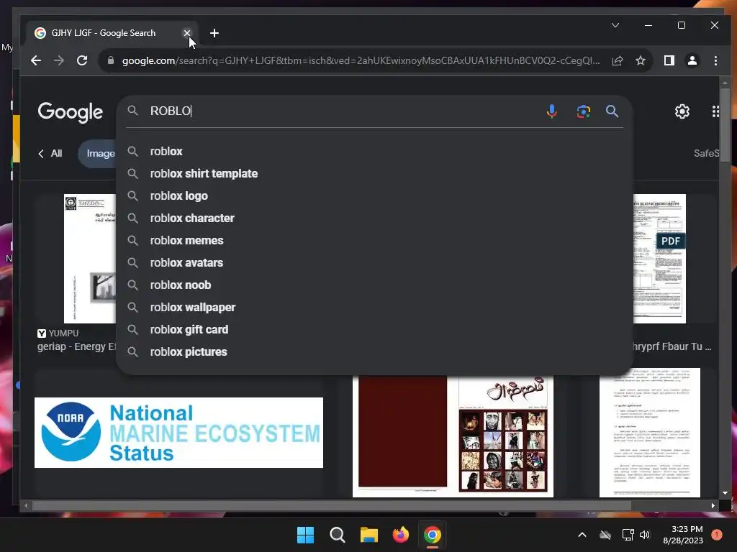Viewport: 737px width, 552px height.
Task: Open the network status tray icon
Action: [628, 535]
